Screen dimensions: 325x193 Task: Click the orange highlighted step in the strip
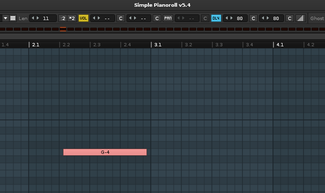63,29
